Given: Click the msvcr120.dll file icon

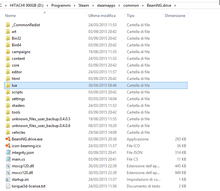Looking at the screenshot, I should [x=8, y=173].
